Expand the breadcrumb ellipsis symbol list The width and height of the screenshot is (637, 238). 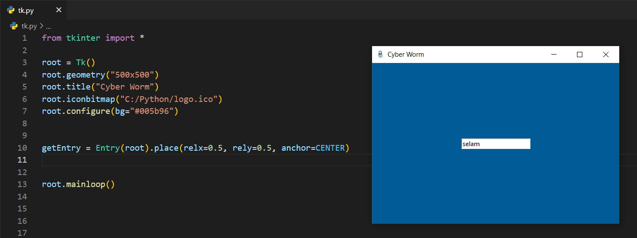click(48, 26)
